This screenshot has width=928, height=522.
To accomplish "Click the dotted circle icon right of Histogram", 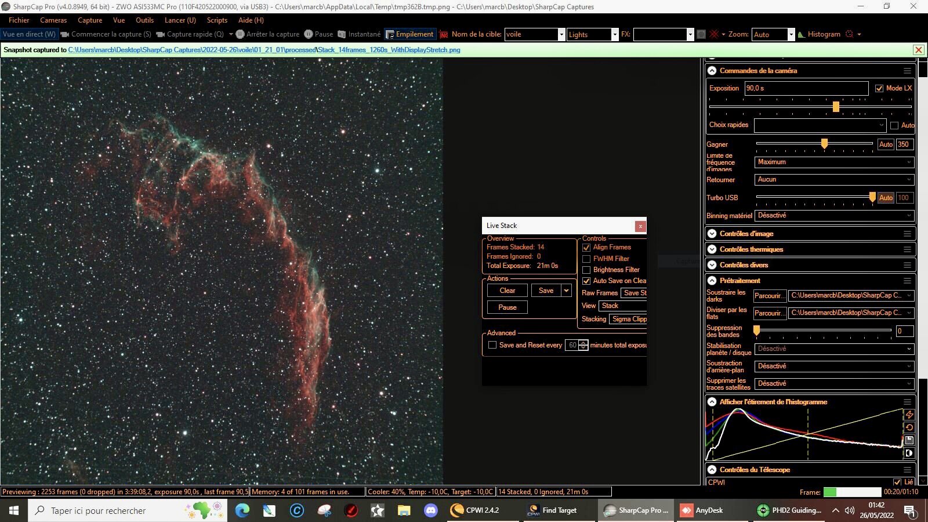I will click(849, 34).
